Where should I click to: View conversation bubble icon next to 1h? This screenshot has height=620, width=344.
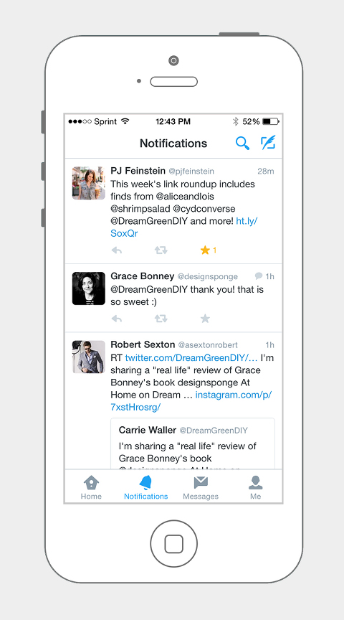[x=259, y=276]
